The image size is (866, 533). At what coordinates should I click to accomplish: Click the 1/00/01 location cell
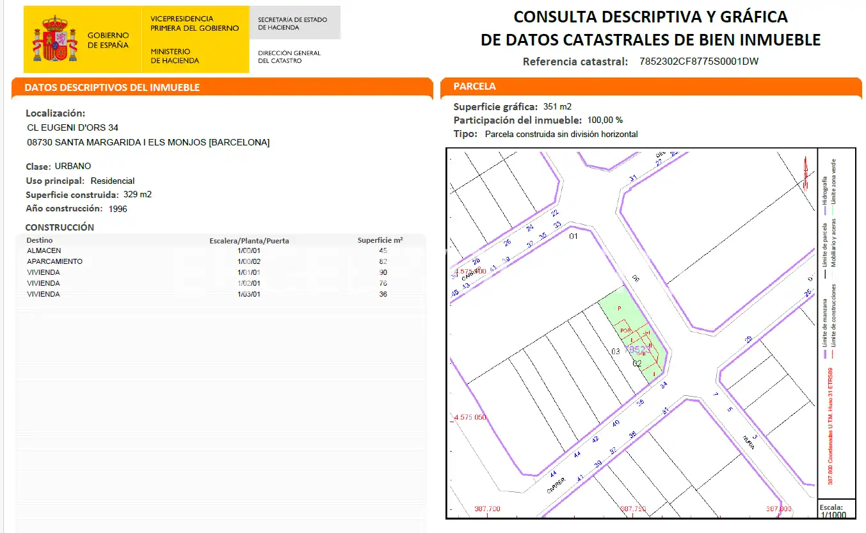tap(249, 250)
